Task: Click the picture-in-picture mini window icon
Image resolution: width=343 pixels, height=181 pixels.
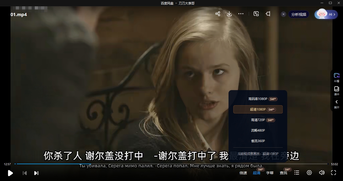Action: [x=256, y=14]
